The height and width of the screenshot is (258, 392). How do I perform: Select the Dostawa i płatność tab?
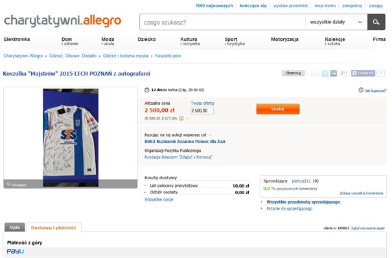coord(54,228)
